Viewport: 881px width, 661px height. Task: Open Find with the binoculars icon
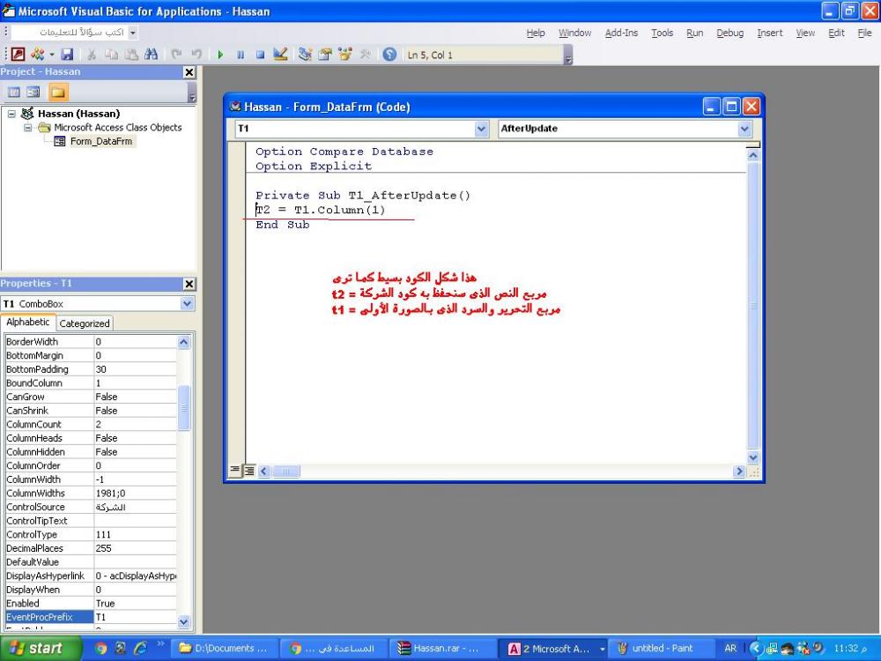(152, 55)
